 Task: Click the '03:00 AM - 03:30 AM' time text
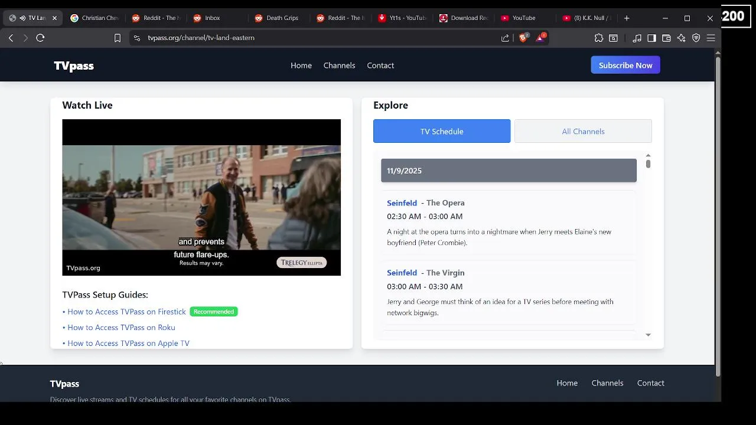(x=425, y=286)
